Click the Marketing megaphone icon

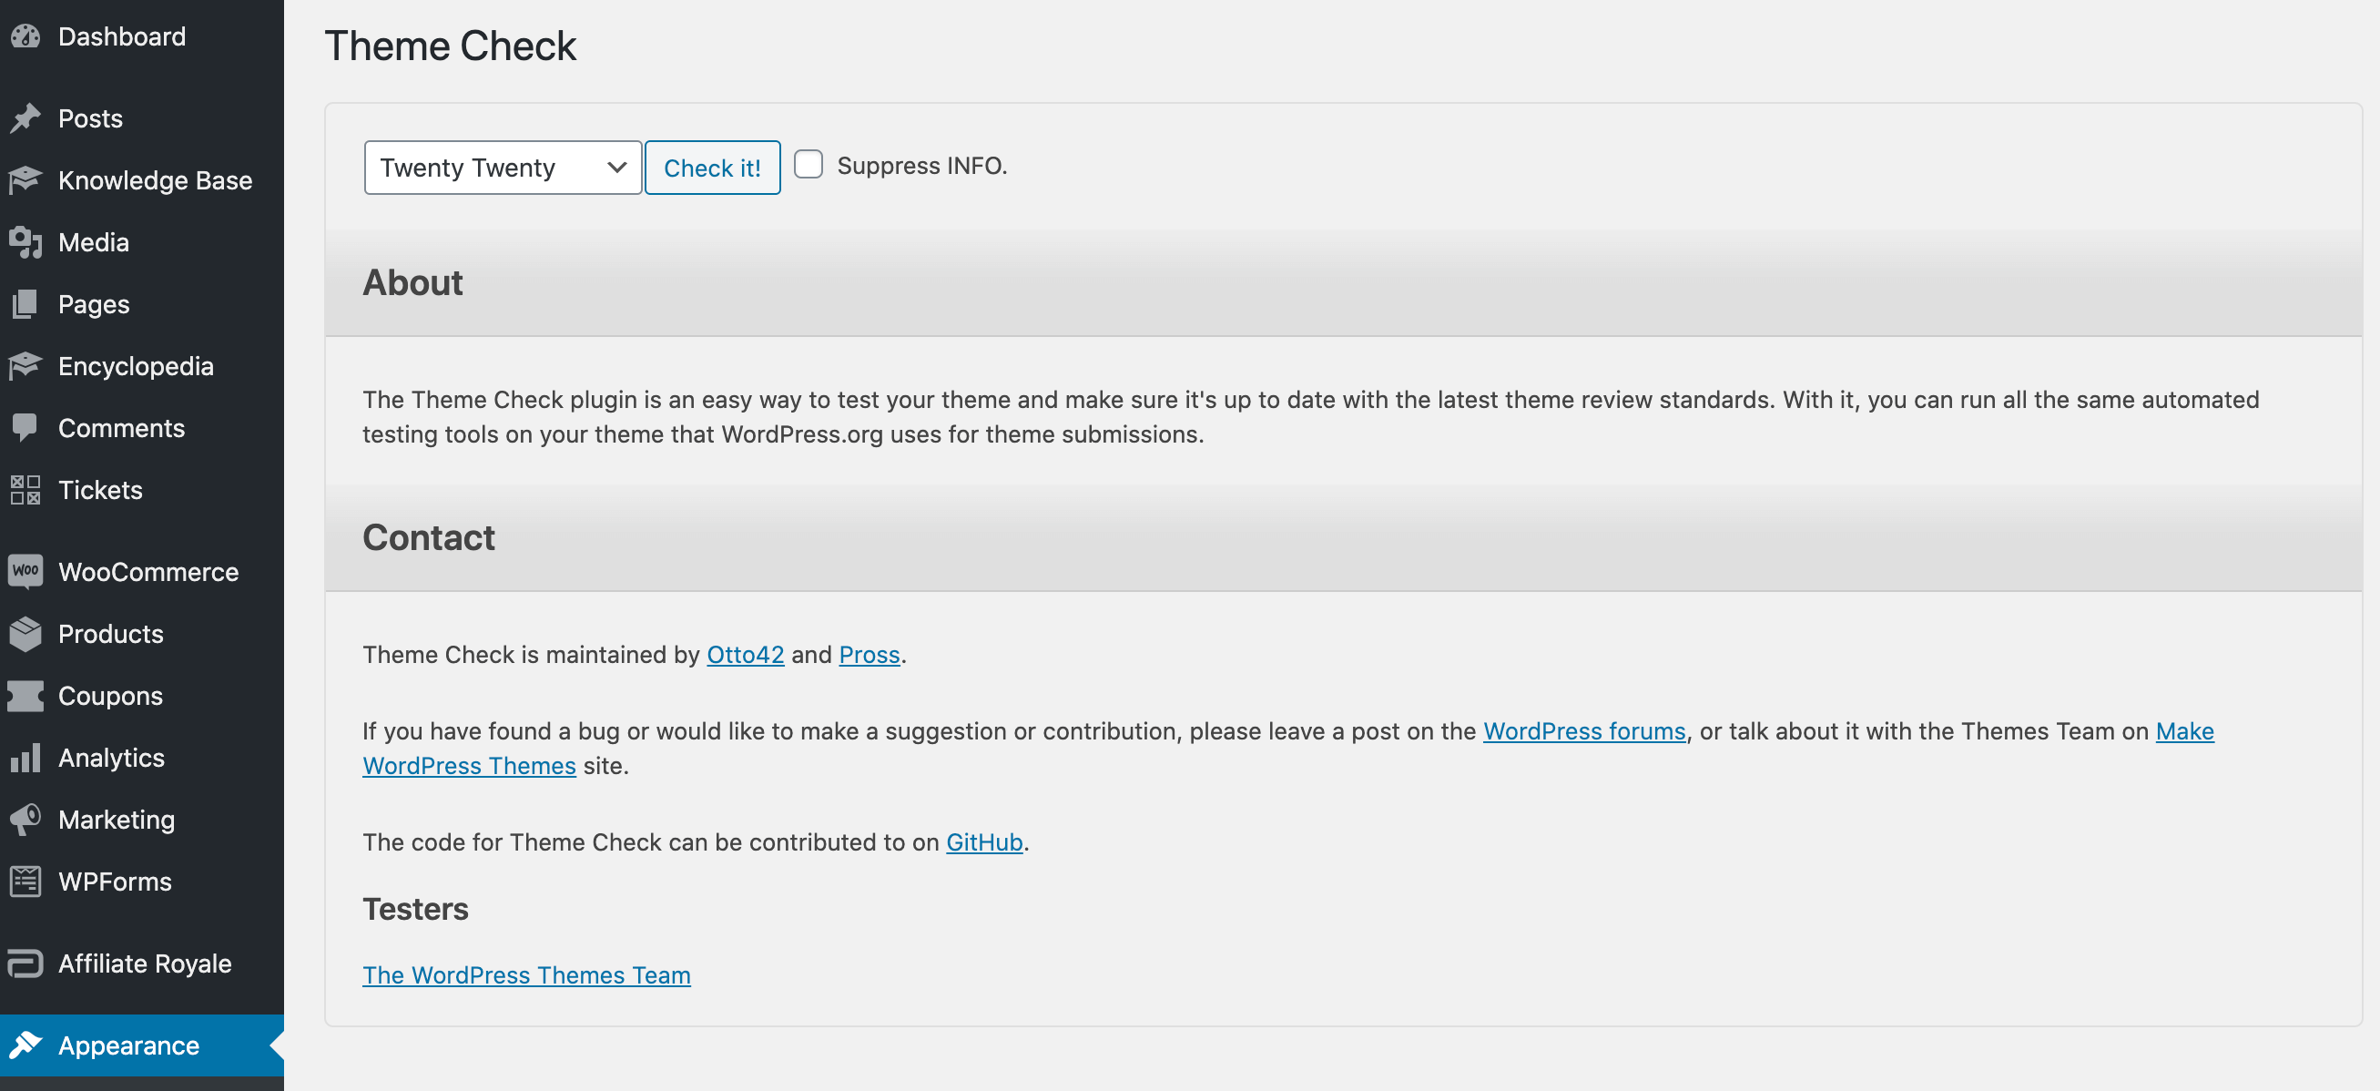pyautogui.click(x=25, y=820)
